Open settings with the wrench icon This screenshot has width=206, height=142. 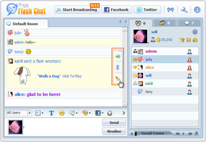click(184, 10)
